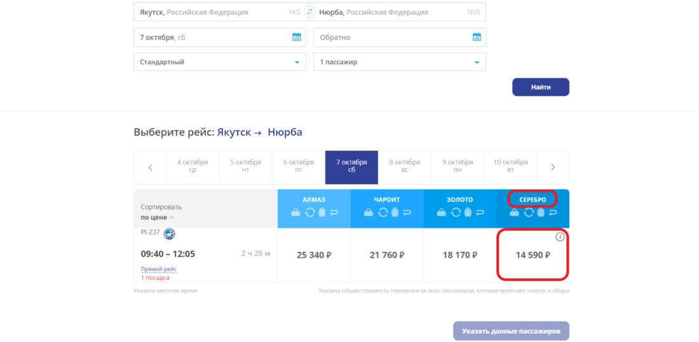Click exchange icon under Чароит fare
699x342 pixels.
383,213
